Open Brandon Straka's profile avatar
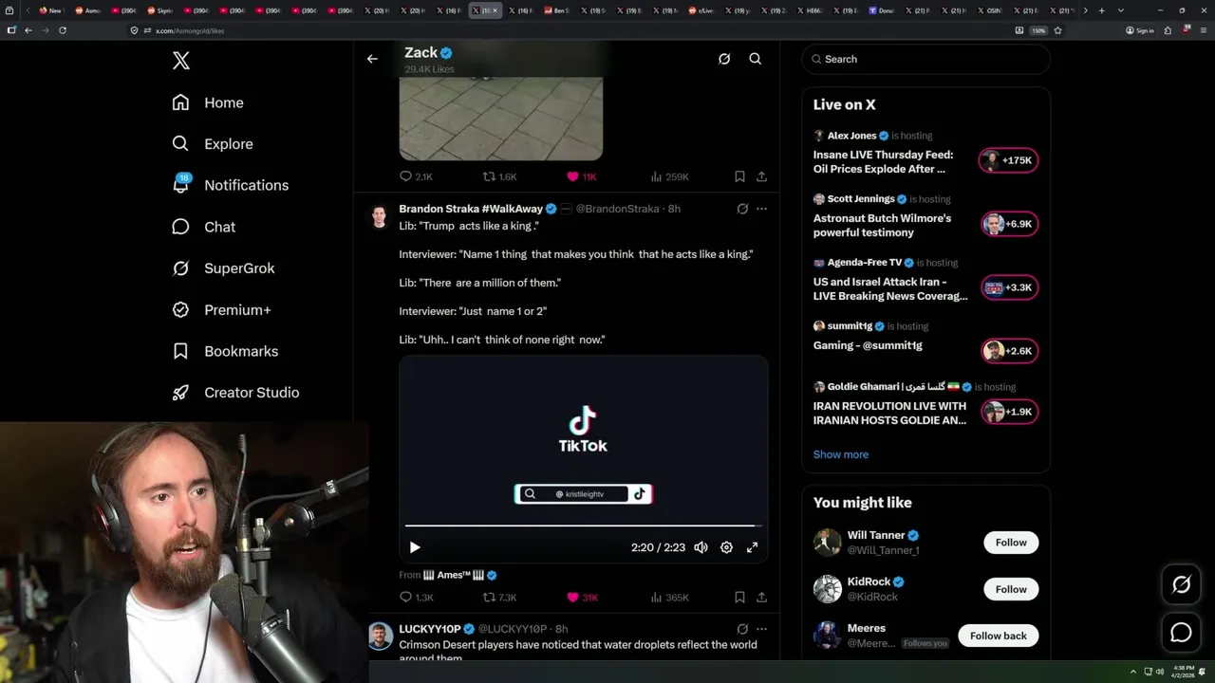This screenshot has height=683, width=1215. point(380,216)
